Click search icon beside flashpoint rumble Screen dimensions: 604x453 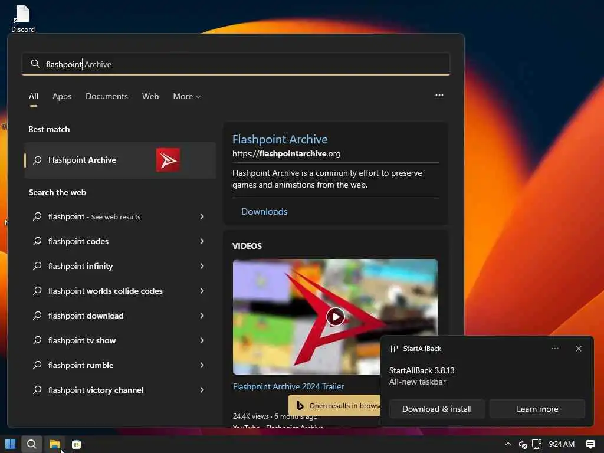click(x=37, y=365)
